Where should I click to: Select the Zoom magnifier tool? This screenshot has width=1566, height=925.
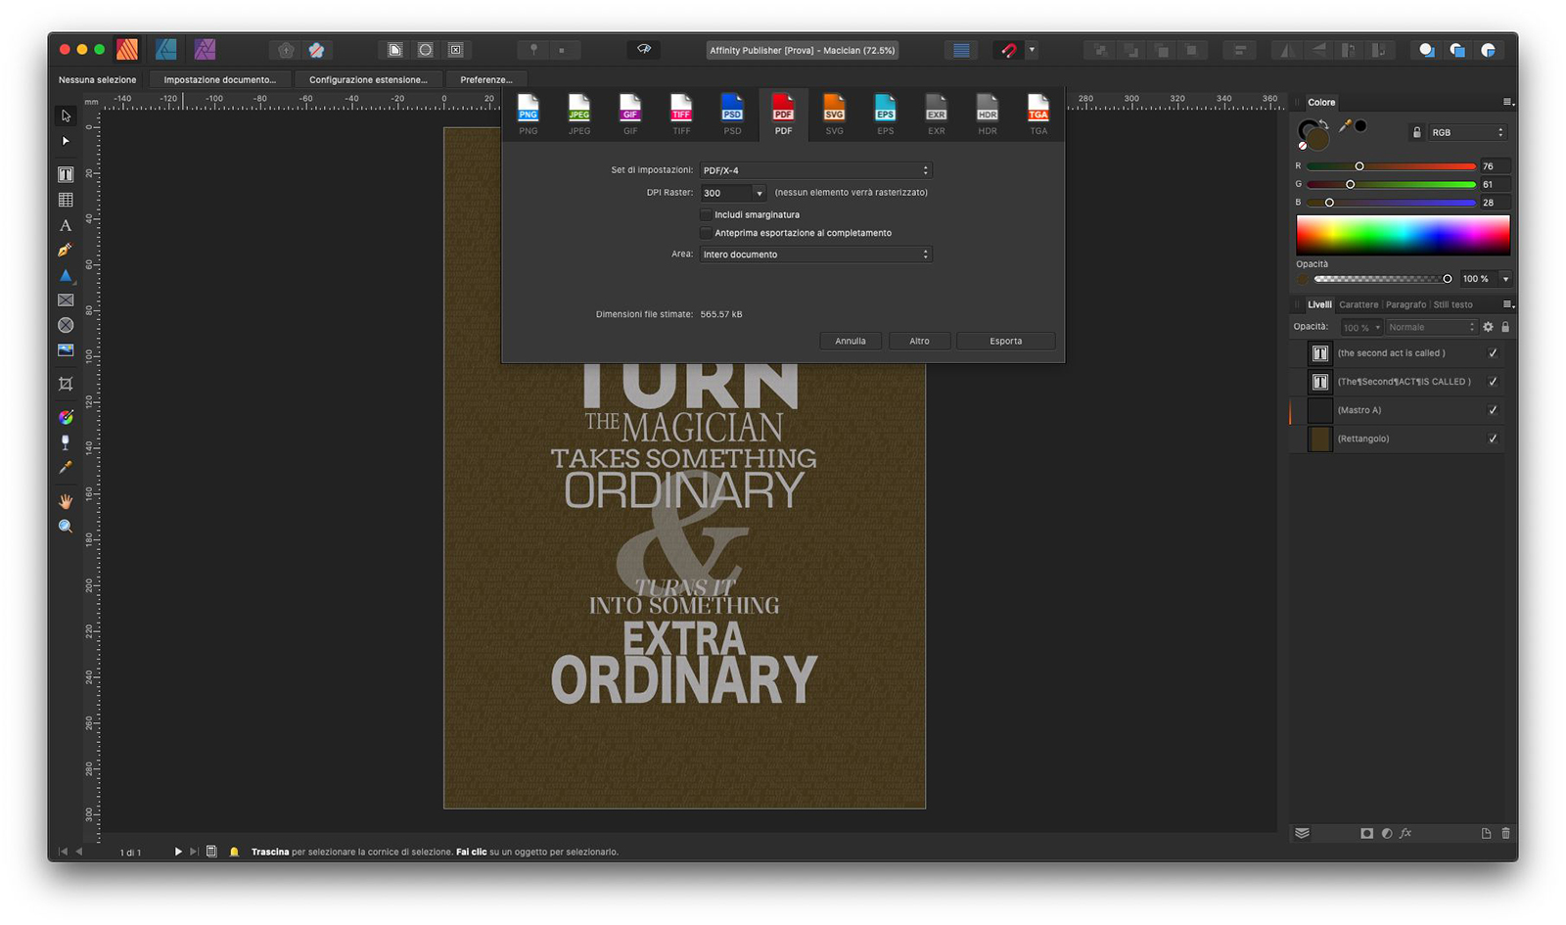pyautogui.click(x=66, y=527)
